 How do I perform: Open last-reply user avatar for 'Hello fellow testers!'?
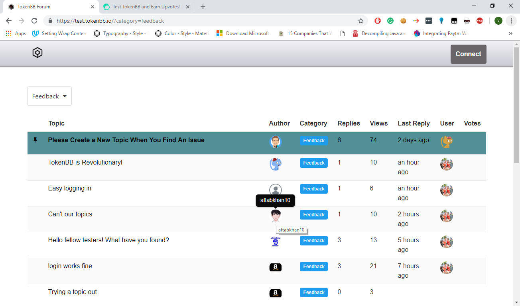(x=447, y=242)
